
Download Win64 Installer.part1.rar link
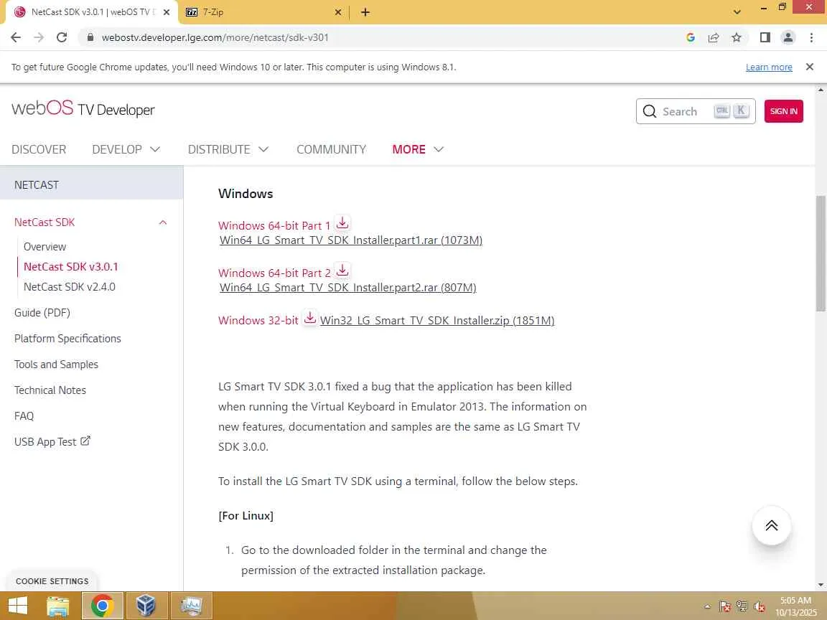[x=351, y=240]
